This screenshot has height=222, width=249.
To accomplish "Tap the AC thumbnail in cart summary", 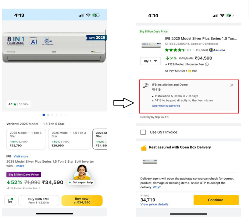I will pyautogui.click(x=150, y=162).
